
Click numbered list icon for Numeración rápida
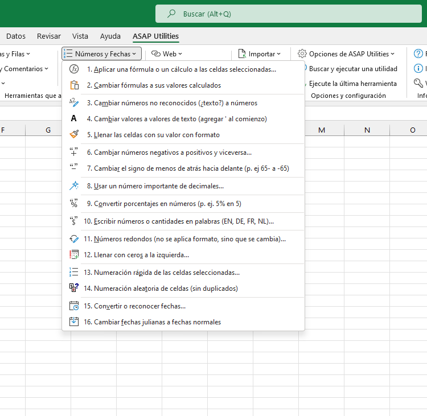74,272
